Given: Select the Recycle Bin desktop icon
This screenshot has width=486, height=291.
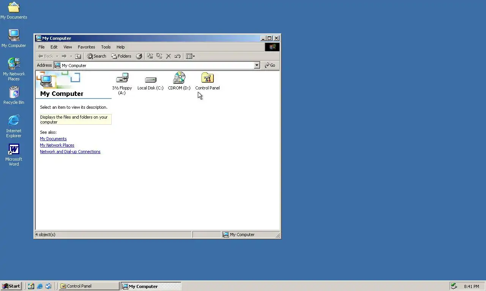Looking at the screenshot, I should click(14, 95).
